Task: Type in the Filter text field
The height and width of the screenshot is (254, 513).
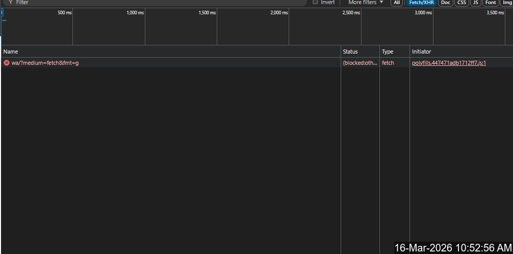Action: click(153, 3)
